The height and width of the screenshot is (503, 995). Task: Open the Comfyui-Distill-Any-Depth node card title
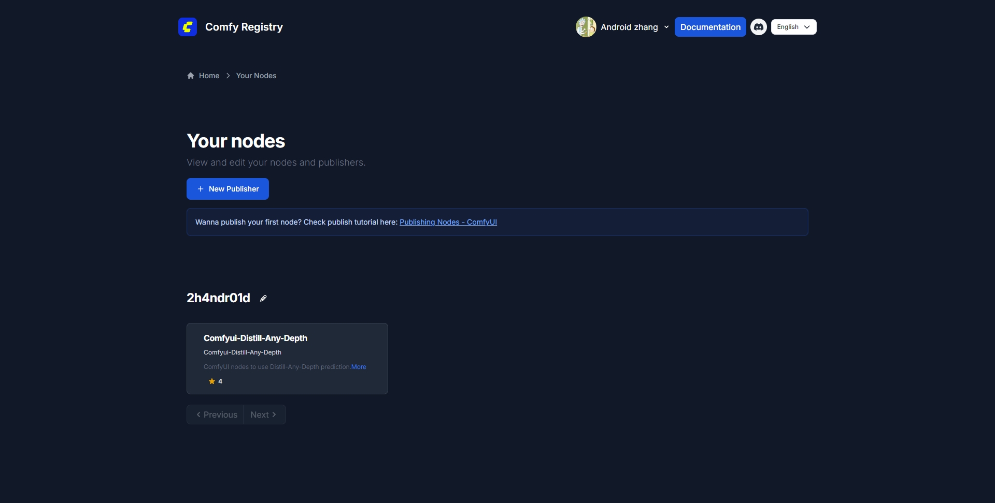click(x=255, y=338)
